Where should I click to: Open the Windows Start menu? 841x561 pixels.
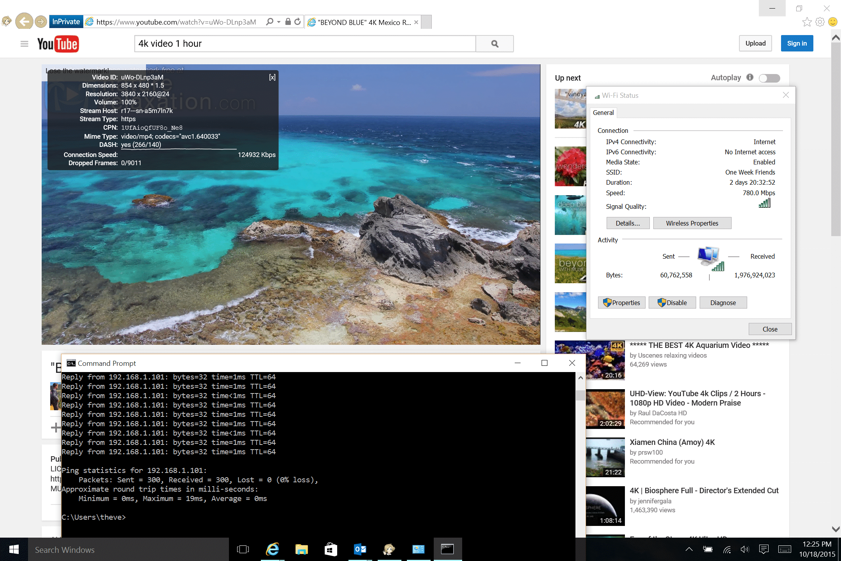pos(14,549)
